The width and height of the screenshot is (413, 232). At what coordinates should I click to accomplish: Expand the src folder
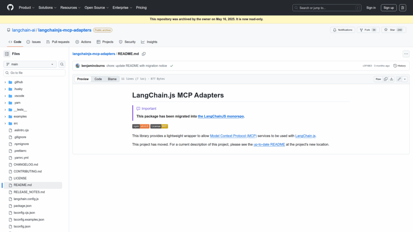(5, 123)
